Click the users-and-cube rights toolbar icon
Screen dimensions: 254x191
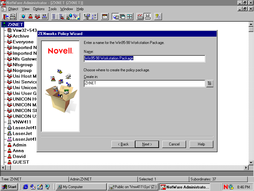pyautogui.click(x=69, y=17)
